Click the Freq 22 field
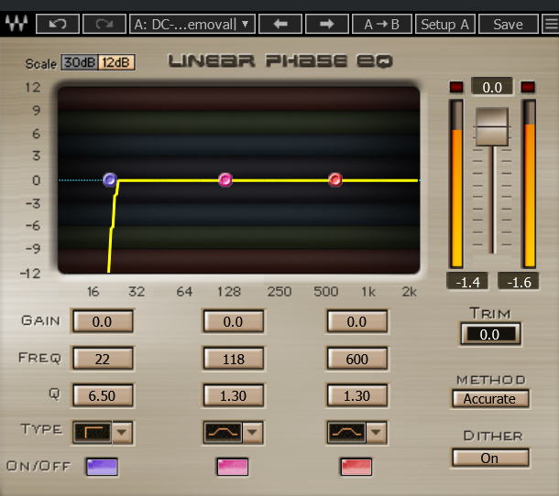Viewport: 559px width, 496px height. pos(103,359)
